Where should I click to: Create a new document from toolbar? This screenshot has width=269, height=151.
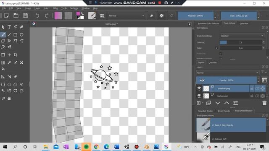pos(6,16)
